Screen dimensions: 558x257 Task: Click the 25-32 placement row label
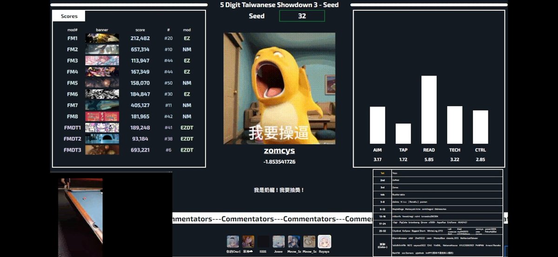[x=382, y=231]
